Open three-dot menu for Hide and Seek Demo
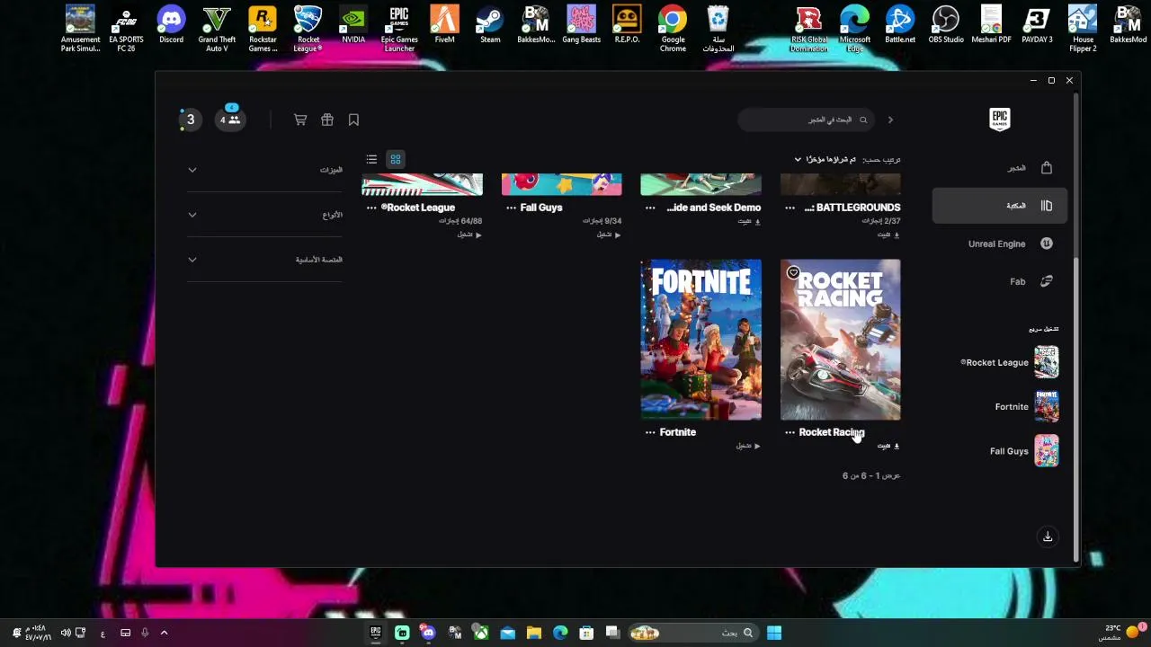This screenshot has width=1151, height=647. click(x=650, y=208)
